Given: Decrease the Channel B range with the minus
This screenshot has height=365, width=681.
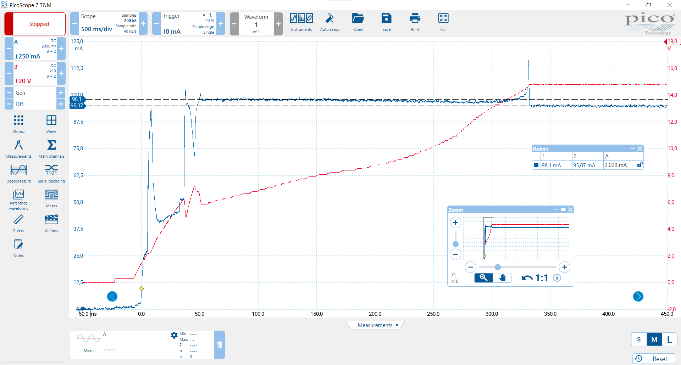Looking at the screenshot, I should point(9,73).
